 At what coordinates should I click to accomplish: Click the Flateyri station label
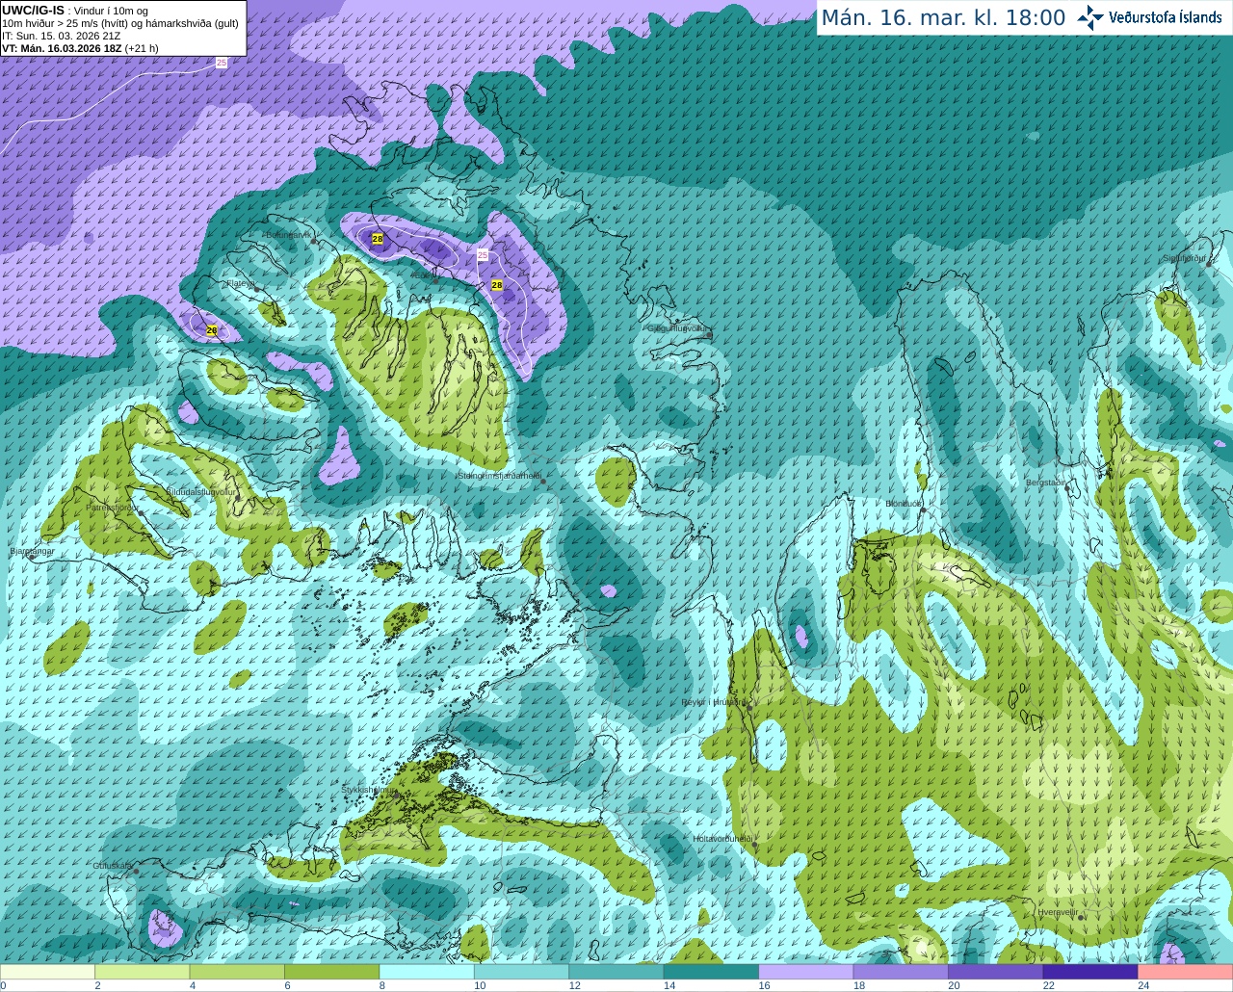point(241,284)
